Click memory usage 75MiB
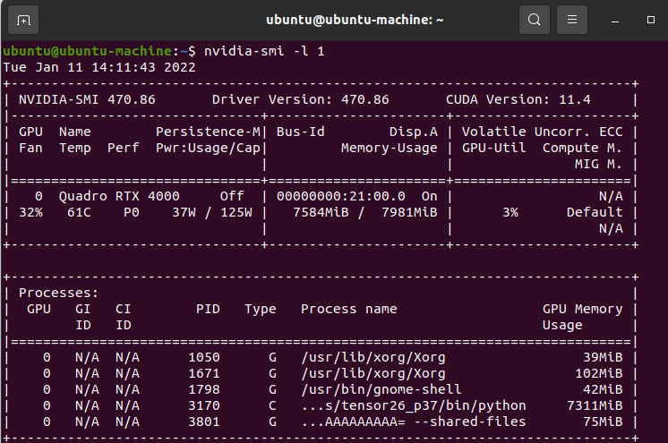Image resolution: width=668 pixels, height=443 pixels. coord(603,422)
